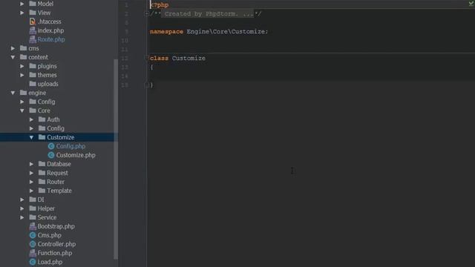Click the Controller.php class icon
The width and height of the screenshot is (475, 267).
coord(33,244)
